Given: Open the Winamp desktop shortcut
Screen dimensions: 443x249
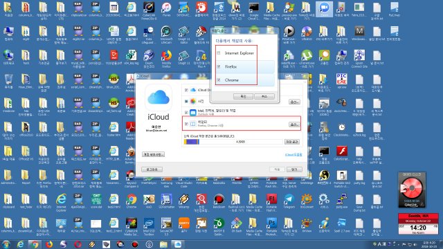Looking at the screenshot, I should 184,201.
